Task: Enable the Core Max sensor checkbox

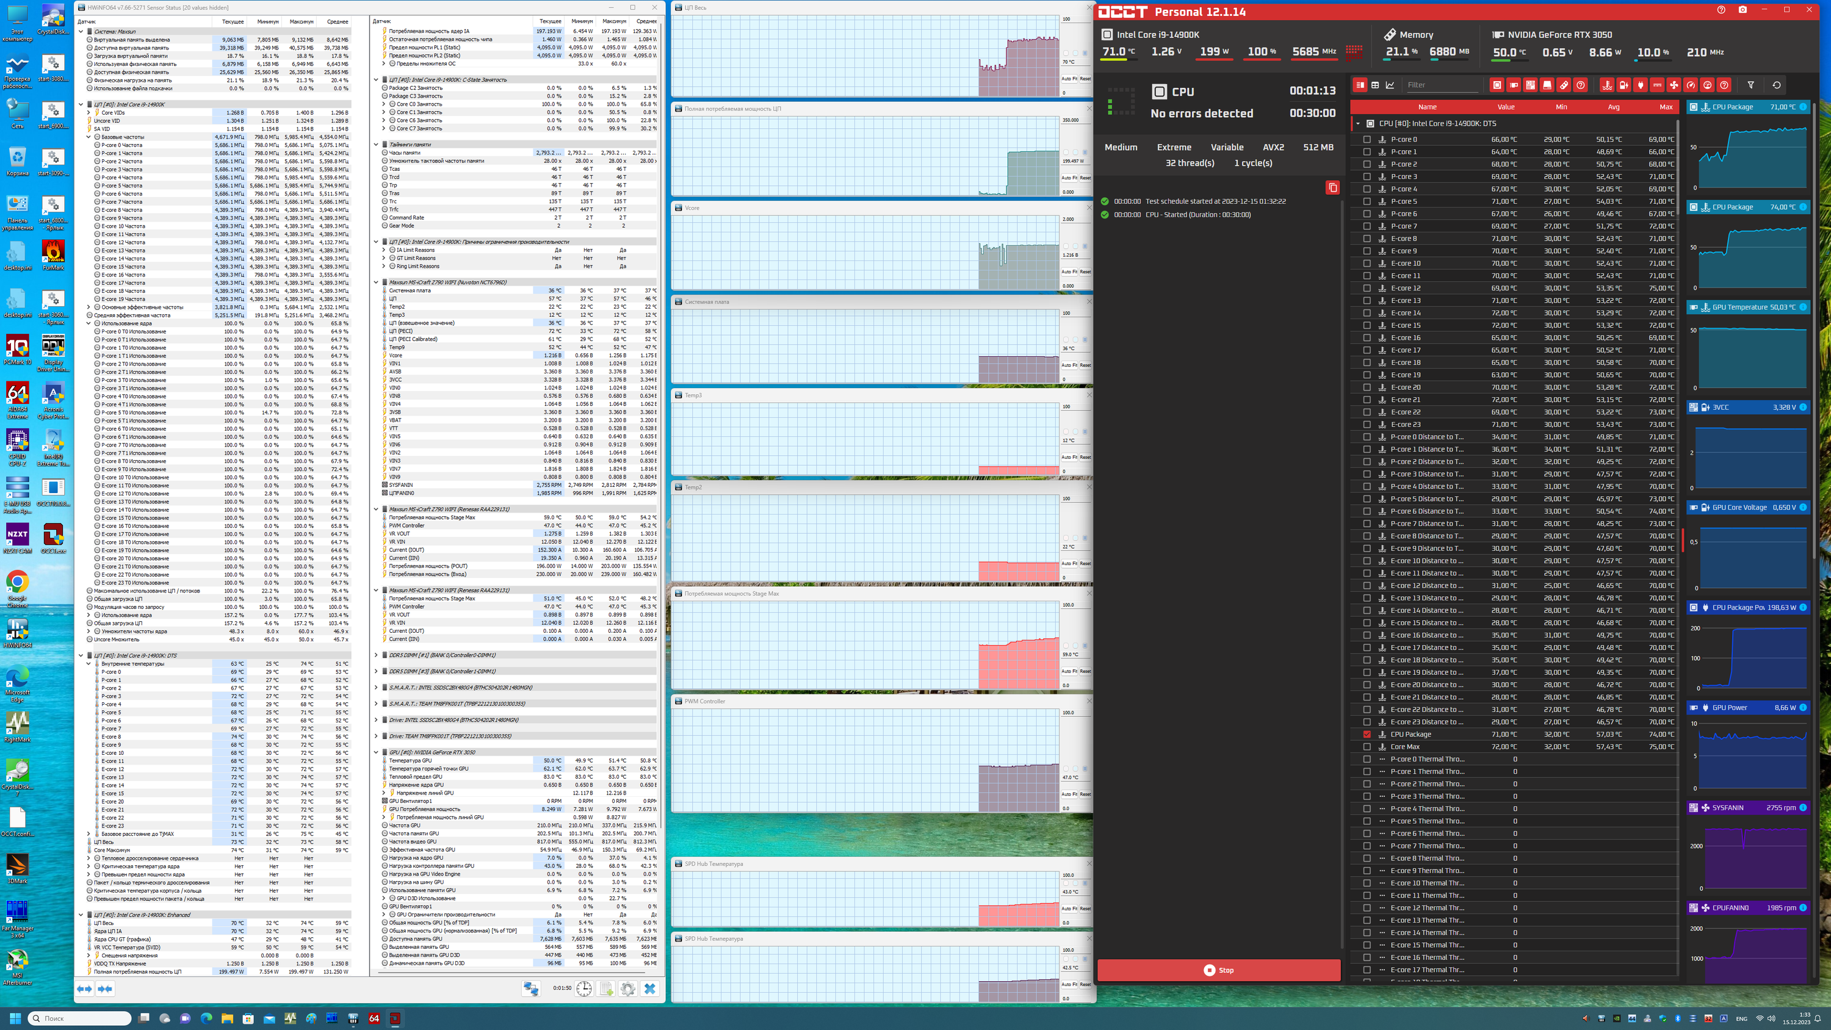Action: [x=1367, y=746]
